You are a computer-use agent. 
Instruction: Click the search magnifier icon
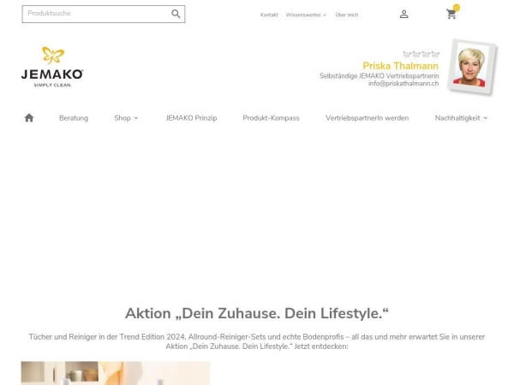176,14
